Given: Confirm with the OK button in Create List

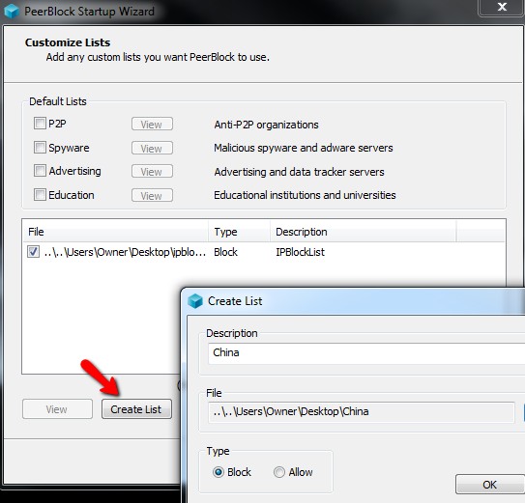Looking at the screenshot, I should click(490, 485).
